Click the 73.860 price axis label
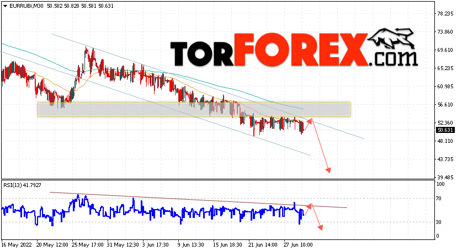457x251 pixels. tap(445, 32)
